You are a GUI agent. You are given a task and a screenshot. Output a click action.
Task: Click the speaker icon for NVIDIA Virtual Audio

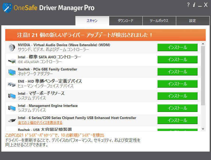[x=12, y=48]
